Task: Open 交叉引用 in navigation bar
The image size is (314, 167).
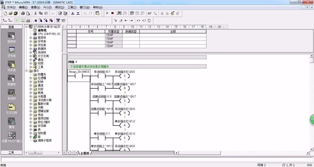Action: click(12, 109)
